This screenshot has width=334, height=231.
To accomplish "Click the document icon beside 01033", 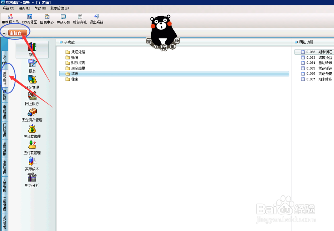I will [303, 57].
